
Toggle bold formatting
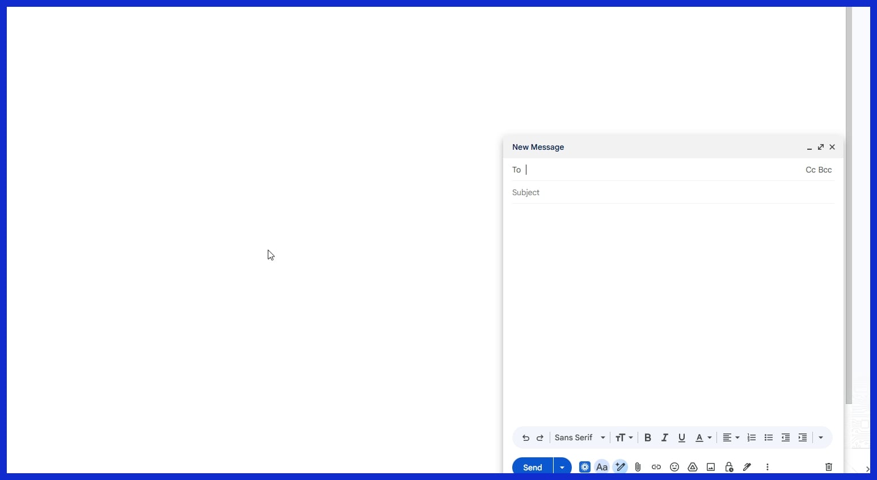click(x=647, y=437)
